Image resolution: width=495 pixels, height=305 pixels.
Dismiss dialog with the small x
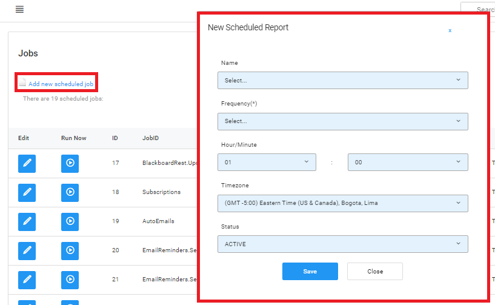pos(450,30)
